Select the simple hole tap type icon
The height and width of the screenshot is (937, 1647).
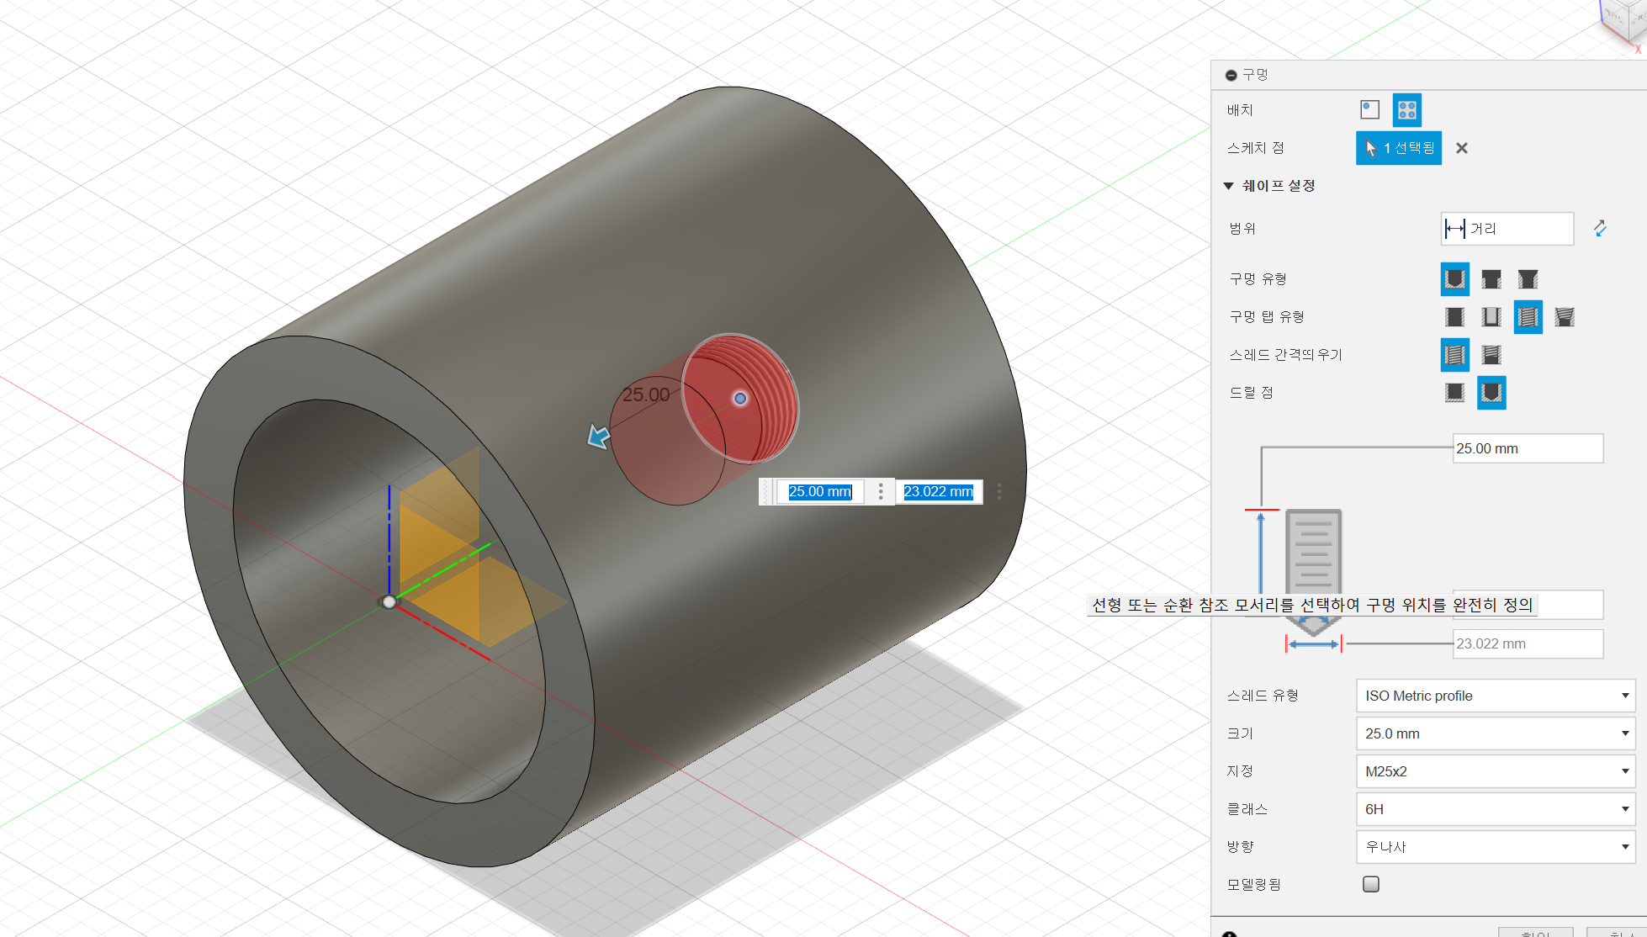[x=1454, y=317]
